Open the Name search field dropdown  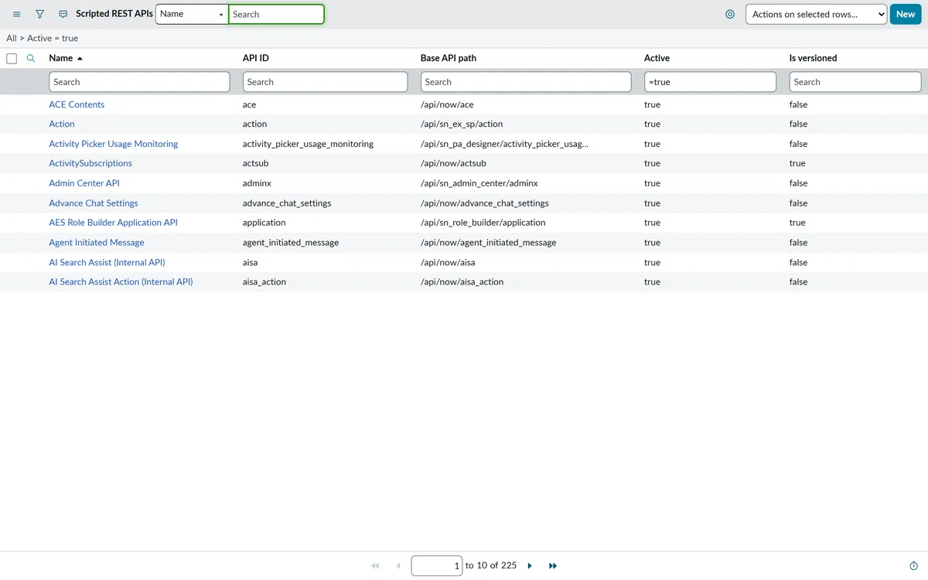coord(192,14)
